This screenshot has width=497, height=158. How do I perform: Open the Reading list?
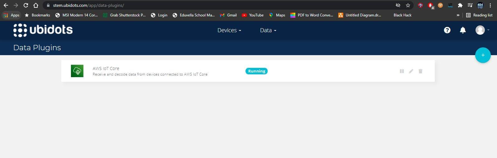point(479,15)
